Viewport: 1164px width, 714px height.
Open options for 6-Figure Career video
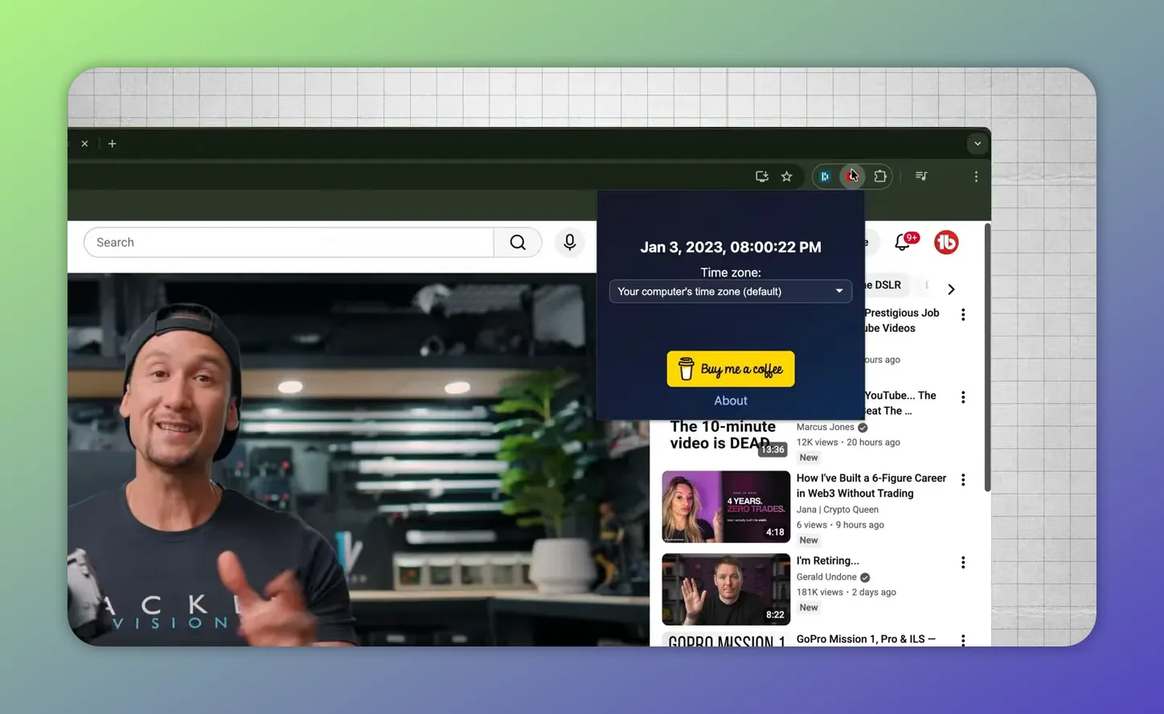click(963, 480)
